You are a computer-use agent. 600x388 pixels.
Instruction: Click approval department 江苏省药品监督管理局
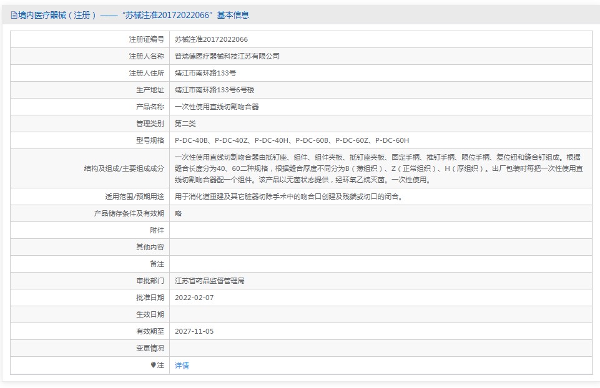click(x=210, y=281)
